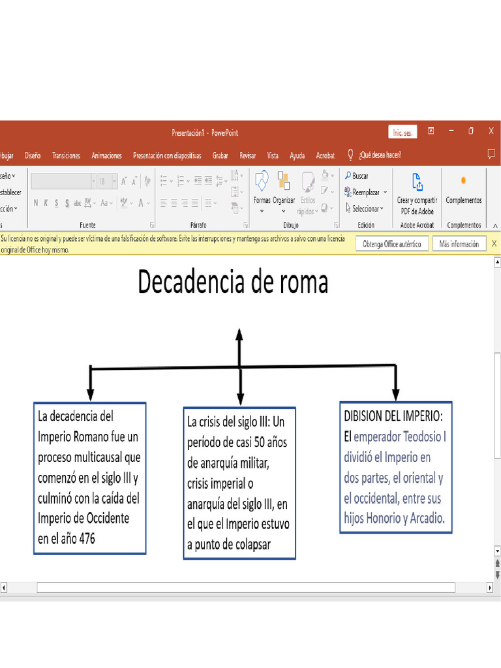Open the text highlight color dropdown
501x668 pixels.
point(132,204)
